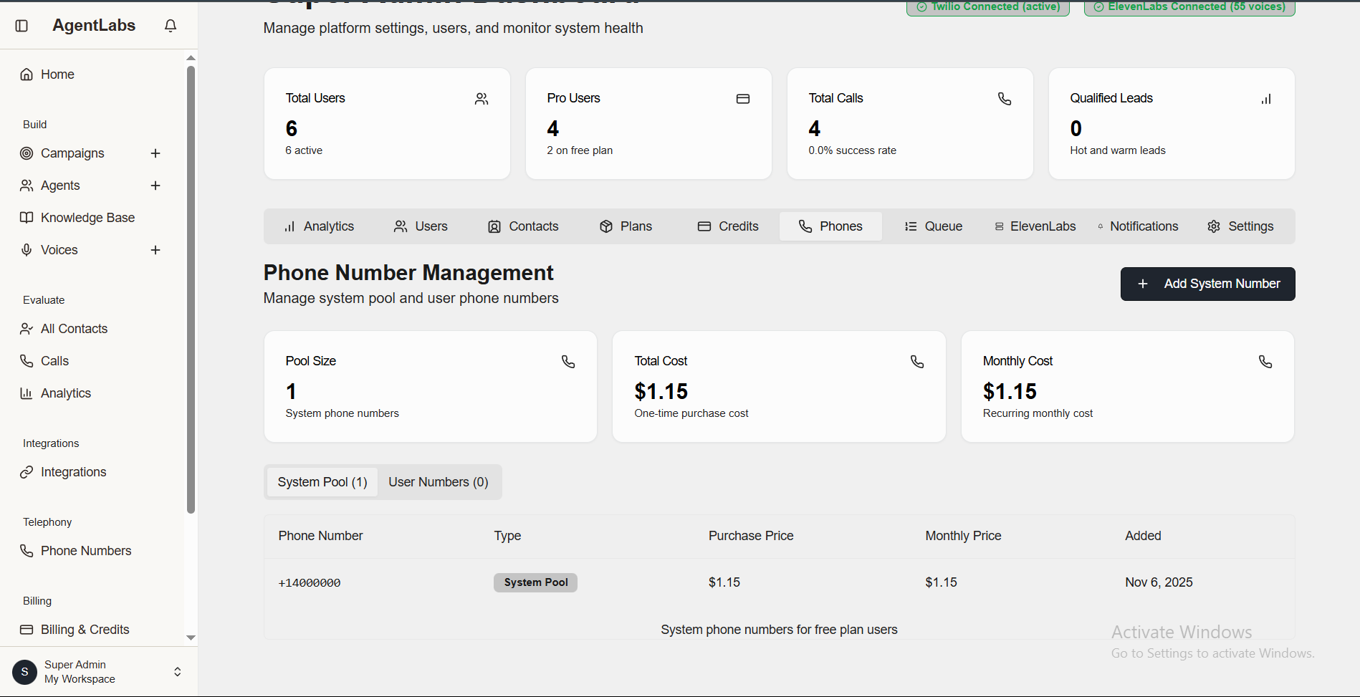Open Billing & Credits from the sidebar
This screenshot has height=697, width=1360.
pyautogui.click(x=85, y=629)
